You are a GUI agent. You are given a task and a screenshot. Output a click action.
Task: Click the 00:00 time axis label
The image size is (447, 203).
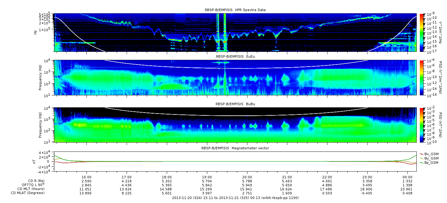pyautogui.click(x=407, y=177)
